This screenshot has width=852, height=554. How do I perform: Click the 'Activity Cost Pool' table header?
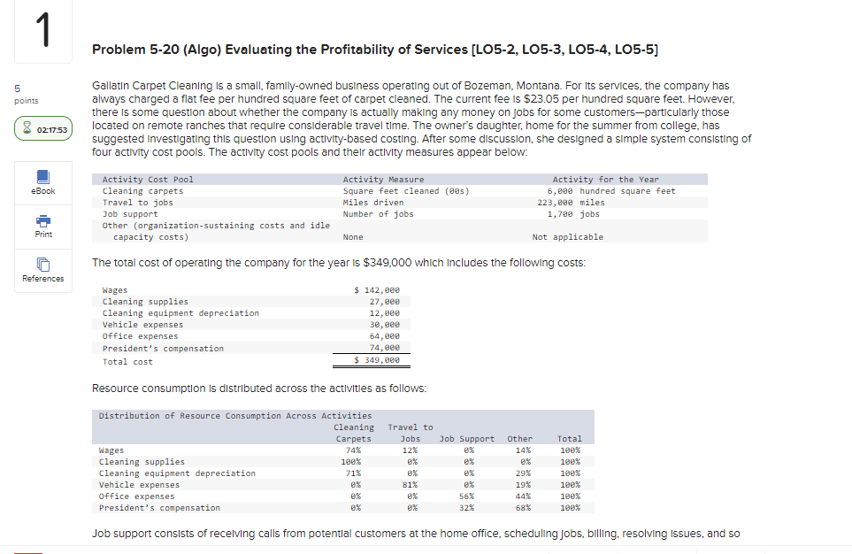pyautogui.click(x=147, y=179)
